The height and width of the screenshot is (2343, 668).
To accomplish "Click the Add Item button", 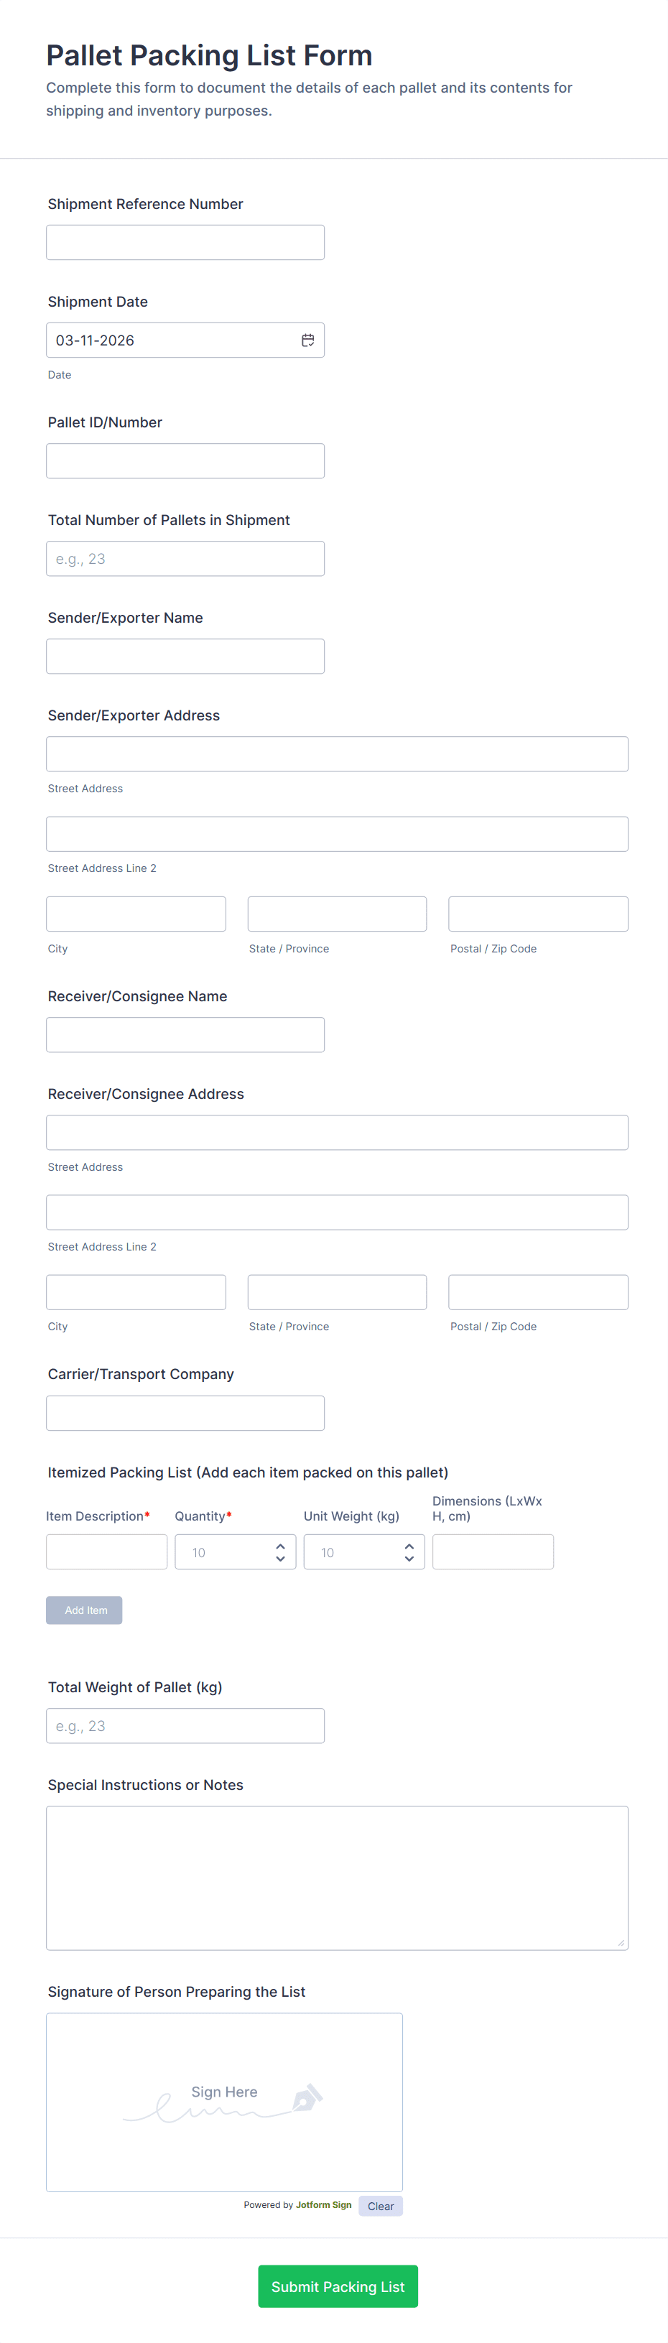I will 84,1610.
